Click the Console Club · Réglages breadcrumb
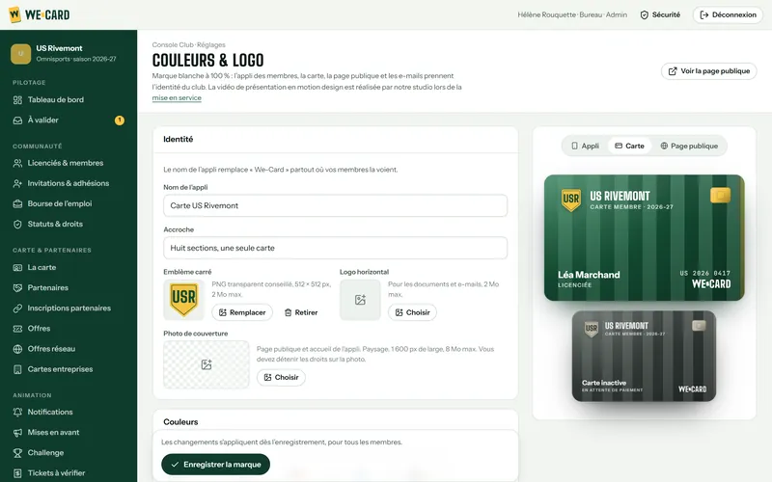 [188, 44]
